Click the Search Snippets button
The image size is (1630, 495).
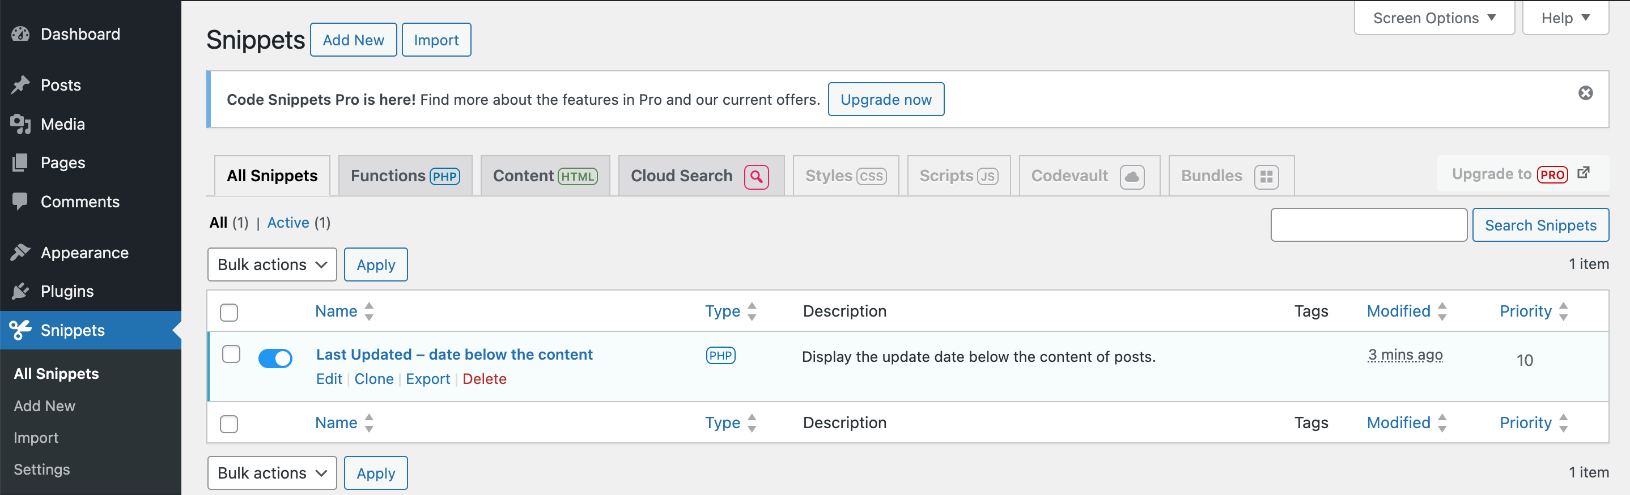(1540, 225)
